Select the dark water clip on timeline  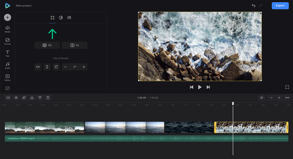(x=189, y=127)
